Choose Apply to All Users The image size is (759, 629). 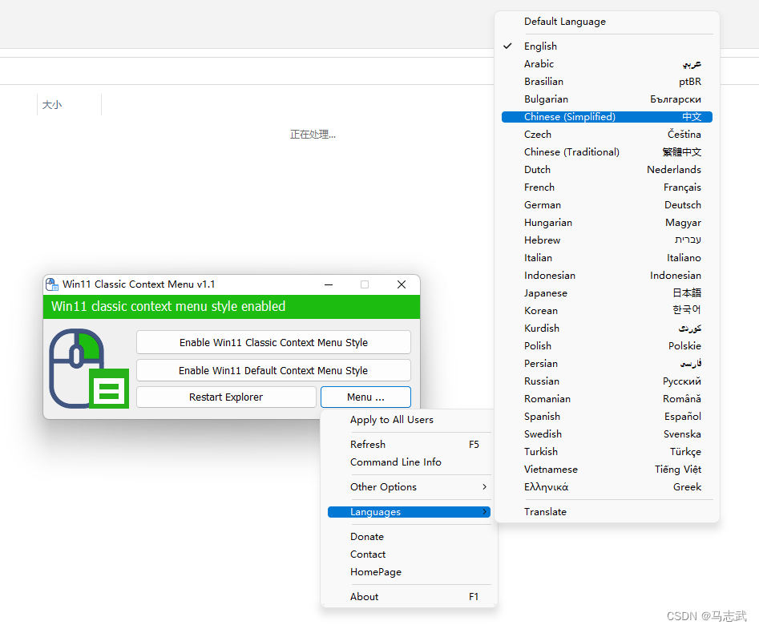pos(391,419)
